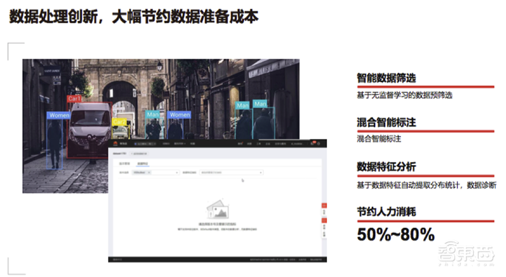Click the line 基于数据特征自动提取分布统计

point(410,185)
